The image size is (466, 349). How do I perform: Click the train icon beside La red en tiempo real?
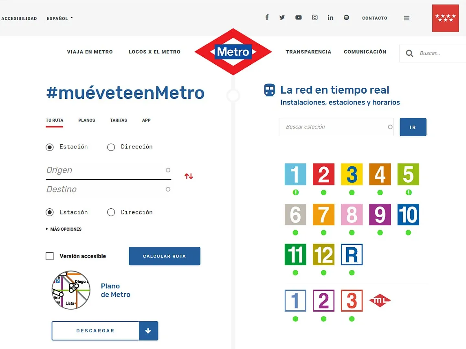pos(270,90)
